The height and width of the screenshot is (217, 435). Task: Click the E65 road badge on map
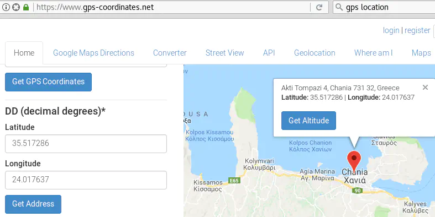(x=234, y=181)
